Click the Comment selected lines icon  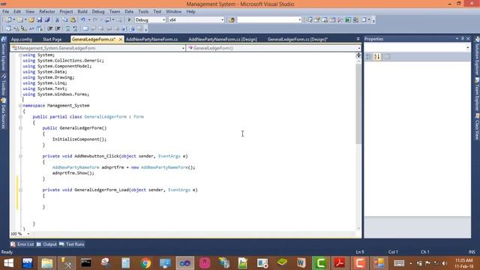(x=67, y=28)
